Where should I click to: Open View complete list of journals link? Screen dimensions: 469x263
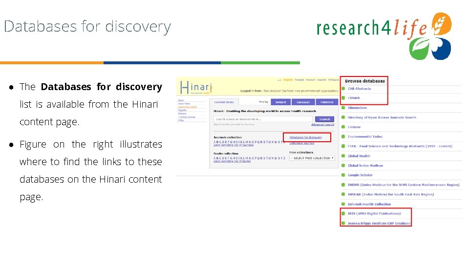click(234, 145)
